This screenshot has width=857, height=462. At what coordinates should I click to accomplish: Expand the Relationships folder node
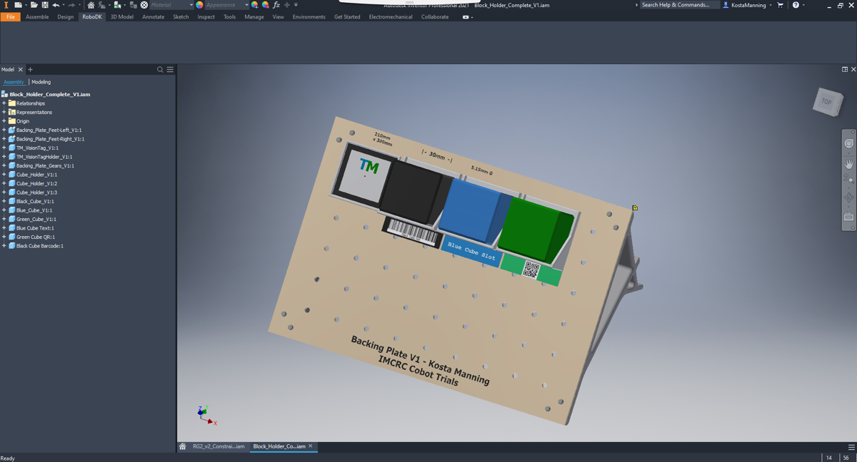(x=4, y=103)
